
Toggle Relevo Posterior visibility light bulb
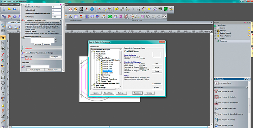pos(249,36)
